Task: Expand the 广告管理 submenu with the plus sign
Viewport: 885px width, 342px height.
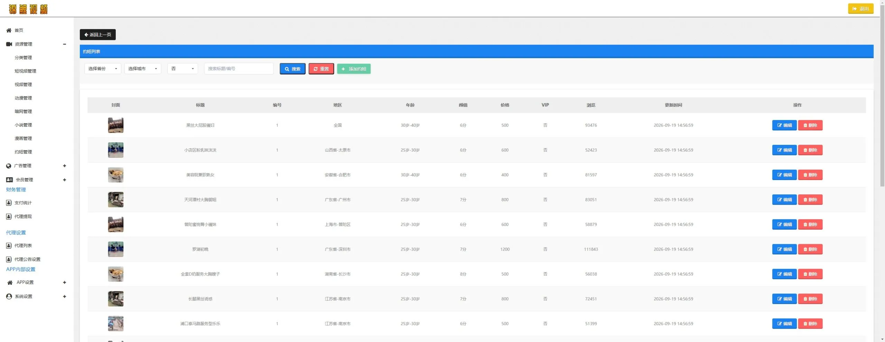Action: [x=65, y=166]
